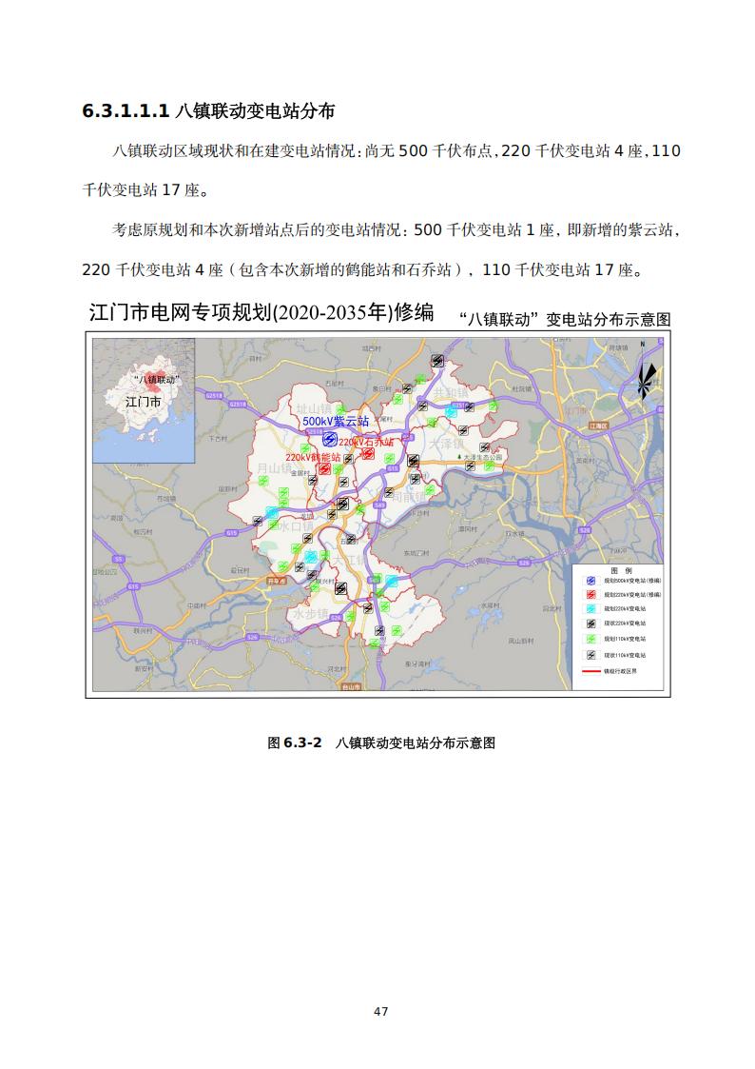
Task: Click paragraph line starting 考虑原规划和本次新增站点后
Action: [x=396, y=229]
